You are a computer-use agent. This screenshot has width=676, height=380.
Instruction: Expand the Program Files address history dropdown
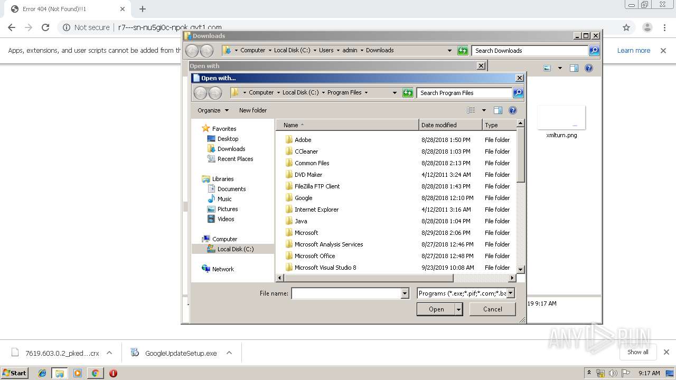(395, 93)
